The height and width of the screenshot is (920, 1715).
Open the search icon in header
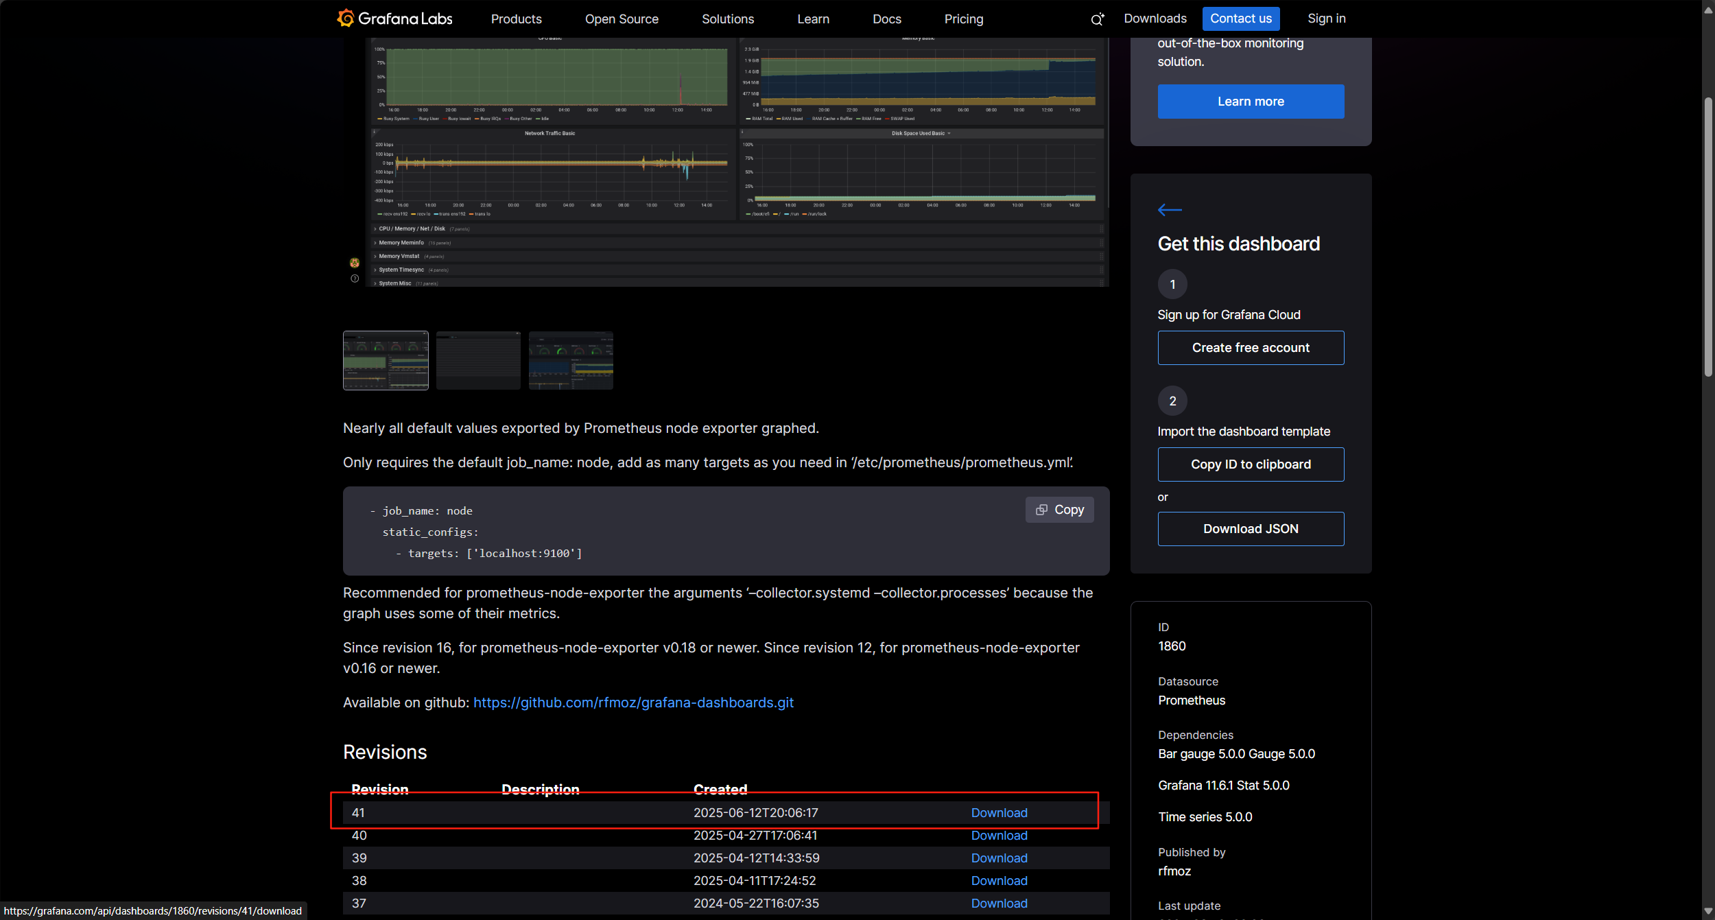click(x=1097, y=19)
